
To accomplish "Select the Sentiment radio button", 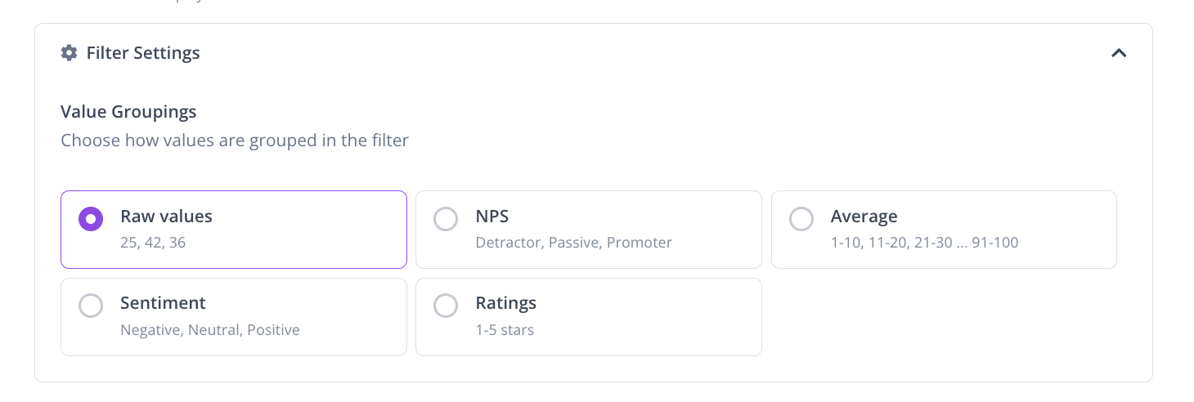I will point(91,306).
